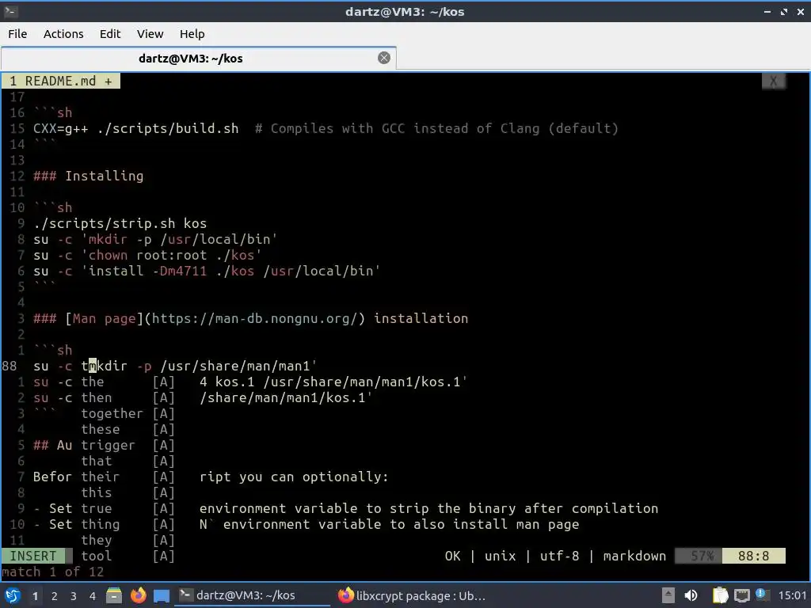Click the CXX=g++ ./scripts/build.sh line

tap(326, 129)
